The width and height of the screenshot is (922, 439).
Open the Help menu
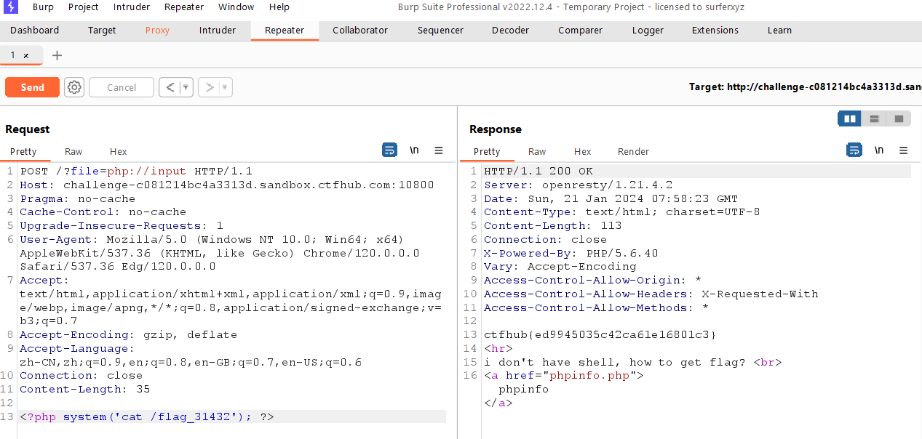(279, 7)
